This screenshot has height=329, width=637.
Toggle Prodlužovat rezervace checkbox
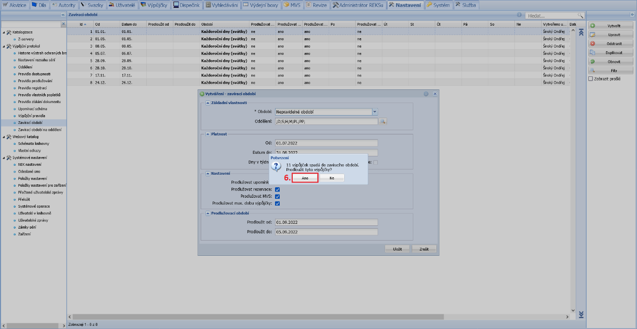278,189
